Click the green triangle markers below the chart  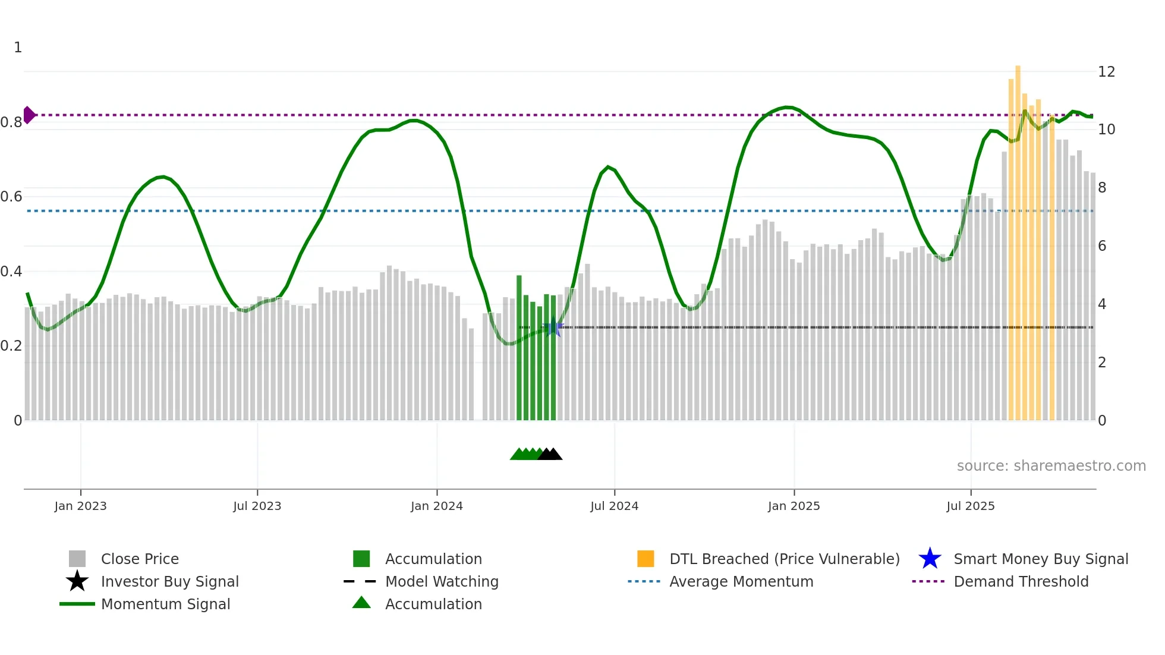(x=524, y=454)
